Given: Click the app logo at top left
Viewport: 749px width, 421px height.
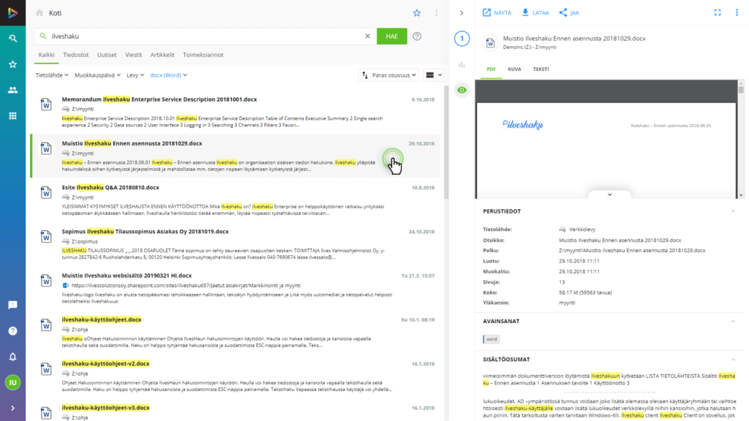Looking at the screenshot, I should 13,13.
